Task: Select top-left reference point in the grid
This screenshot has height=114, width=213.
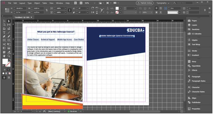Action: point(6,9)
